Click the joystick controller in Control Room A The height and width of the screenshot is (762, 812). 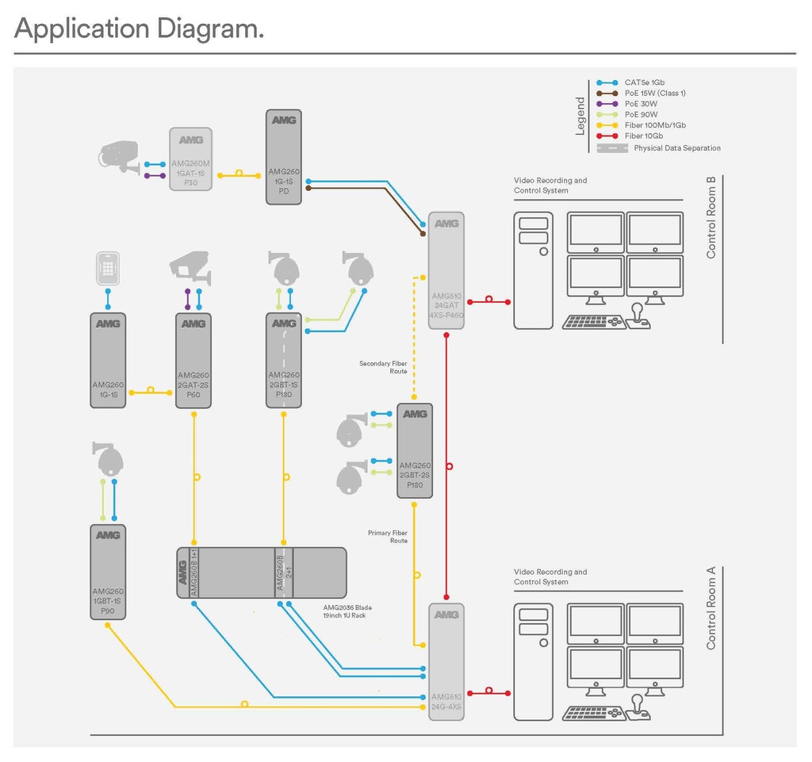(638, 707)
